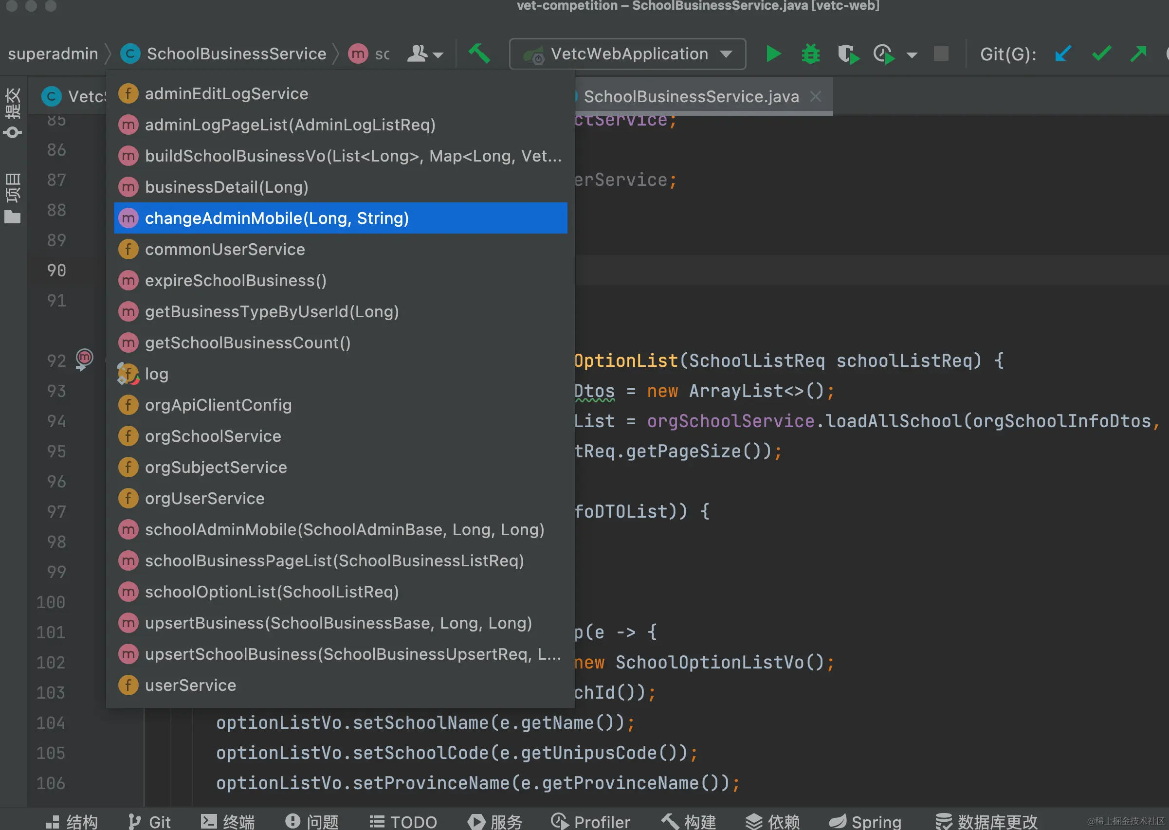This screenshot has height=830, width=1169.
Task: Select changeAdminMobile(Long, String) in list
Action: coord(276,218)
